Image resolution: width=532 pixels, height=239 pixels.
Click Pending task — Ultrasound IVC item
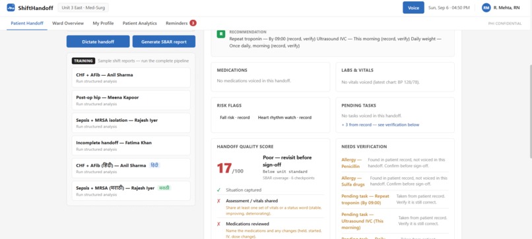[395, 221]
